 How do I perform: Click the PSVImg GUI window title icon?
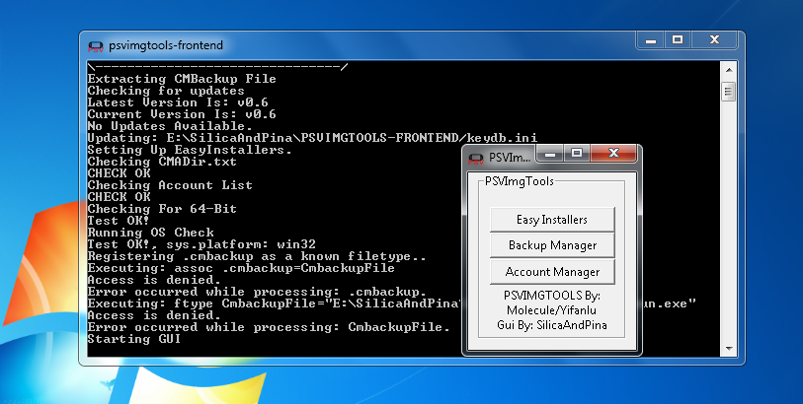click(476, 157)
